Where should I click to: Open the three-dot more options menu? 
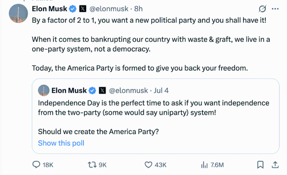tap(275, 9)
